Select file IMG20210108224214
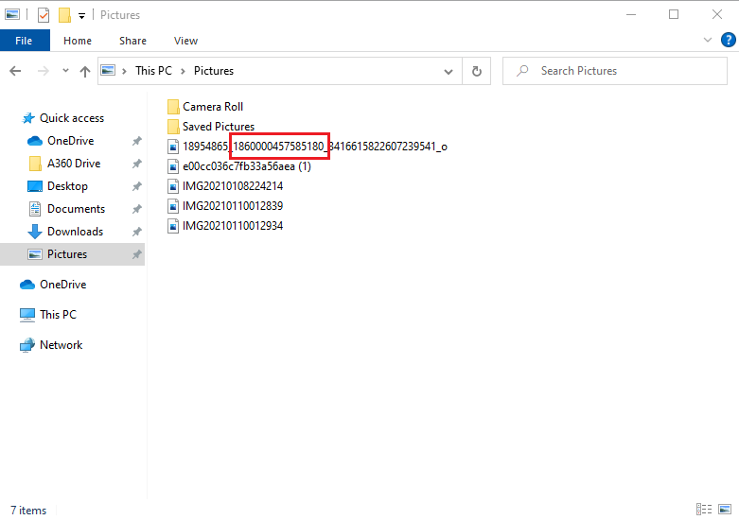 click(233, 186)
